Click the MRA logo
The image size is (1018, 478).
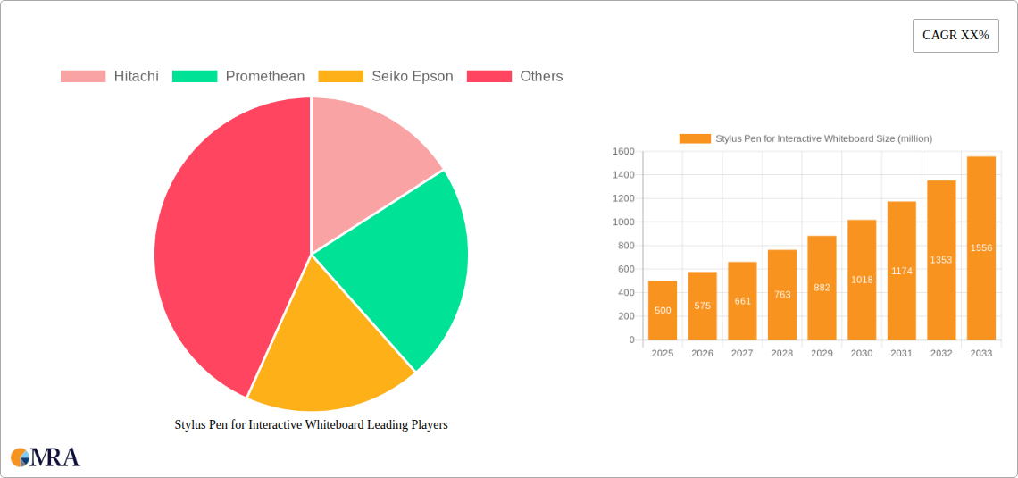[x=46, y=457]
